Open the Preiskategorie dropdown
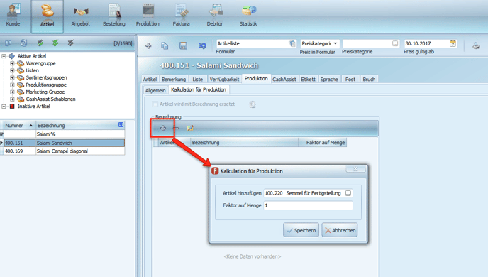This screenshot has height=277, width=488. point(335,43)
